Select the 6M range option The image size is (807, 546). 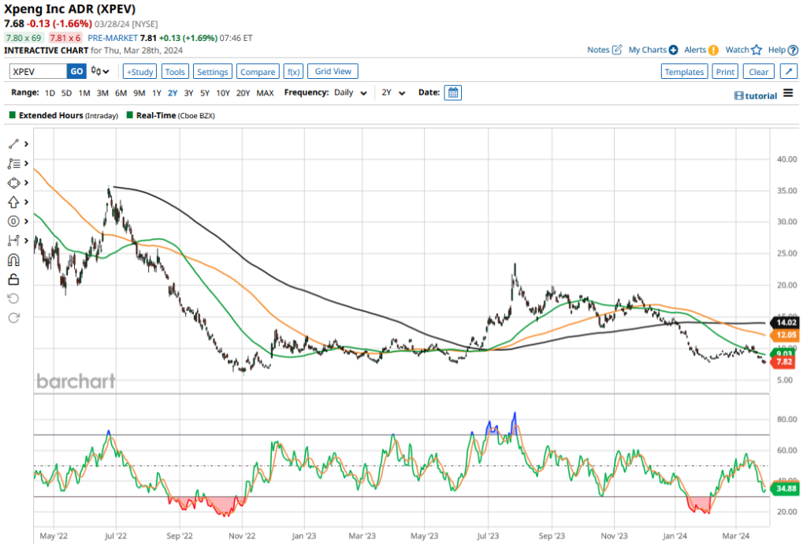121,92
